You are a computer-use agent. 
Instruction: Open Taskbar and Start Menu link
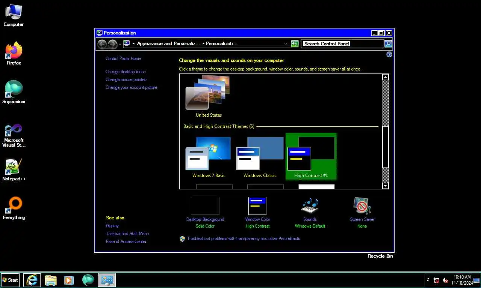click(127, 234)
